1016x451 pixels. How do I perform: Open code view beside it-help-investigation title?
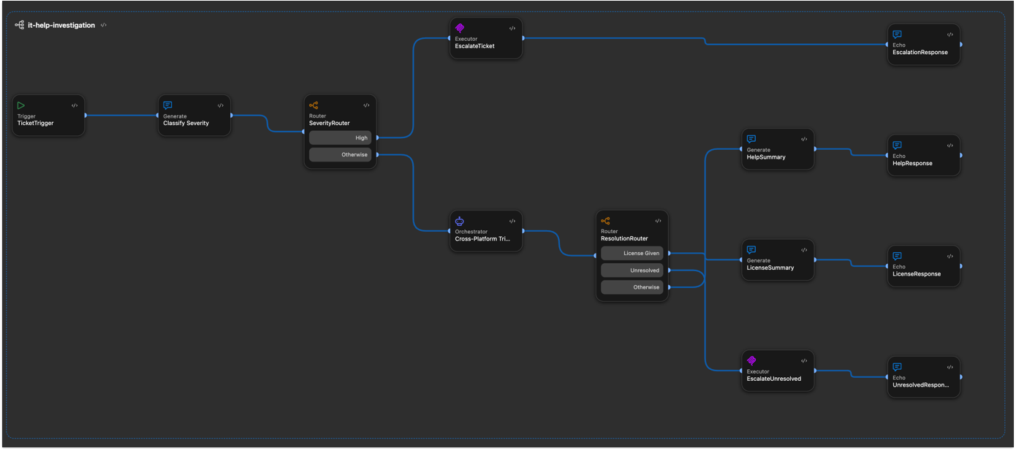point(104,25)
